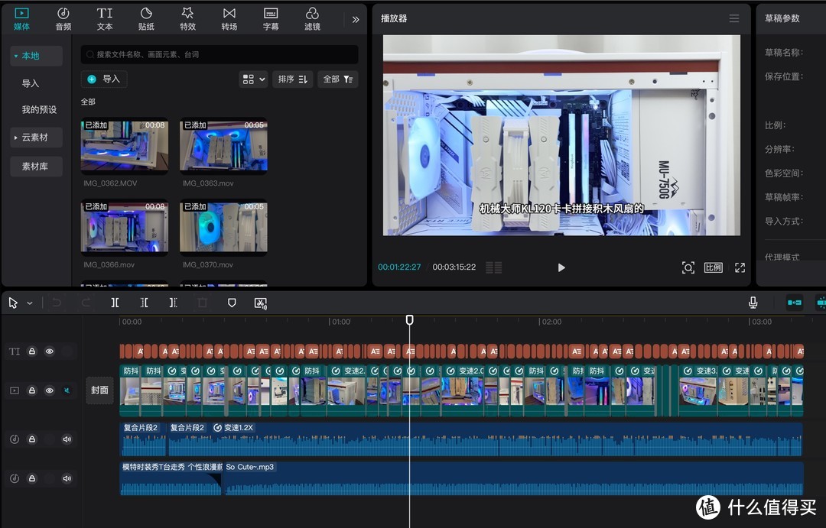Hide the text track with eye icon
This screenshot has width=826, height=528.
coord(50,351)
